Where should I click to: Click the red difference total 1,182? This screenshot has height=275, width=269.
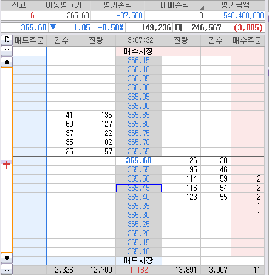(138, 270)
